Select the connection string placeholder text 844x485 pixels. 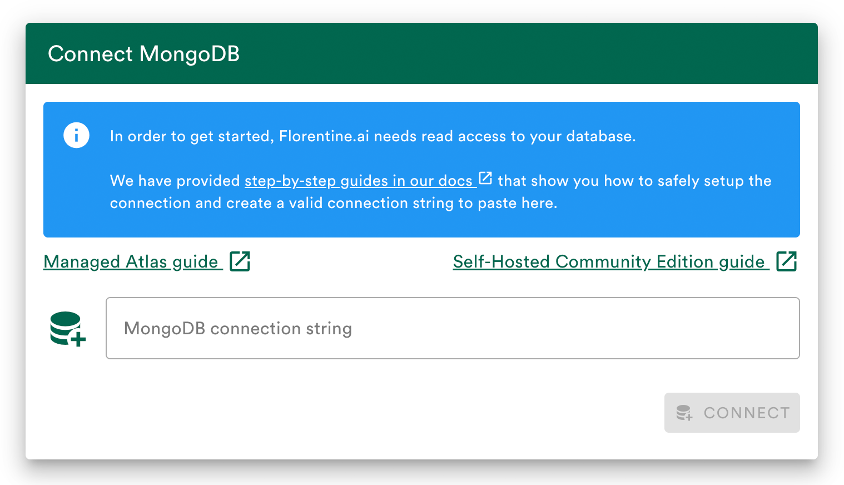238,328
